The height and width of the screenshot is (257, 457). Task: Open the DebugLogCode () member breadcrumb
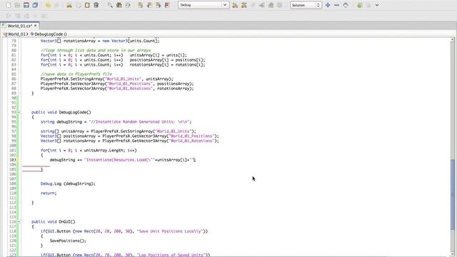click(x=49, y=34)
